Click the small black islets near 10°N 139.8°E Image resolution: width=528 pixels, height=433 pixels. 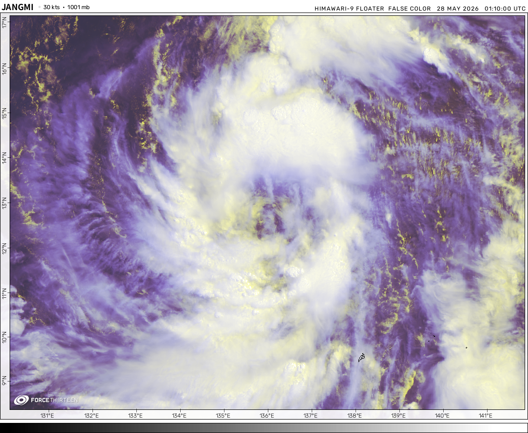click(432, 336)
